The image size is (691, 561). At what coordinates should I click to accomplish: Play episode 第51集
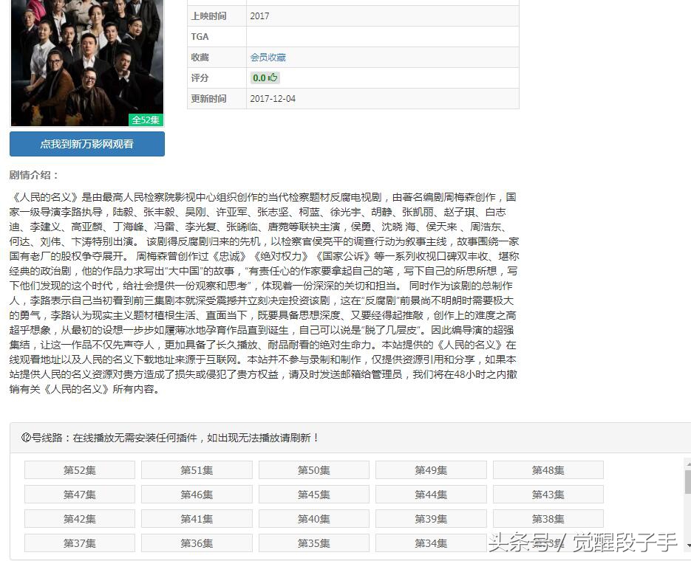tap(196, 469)
